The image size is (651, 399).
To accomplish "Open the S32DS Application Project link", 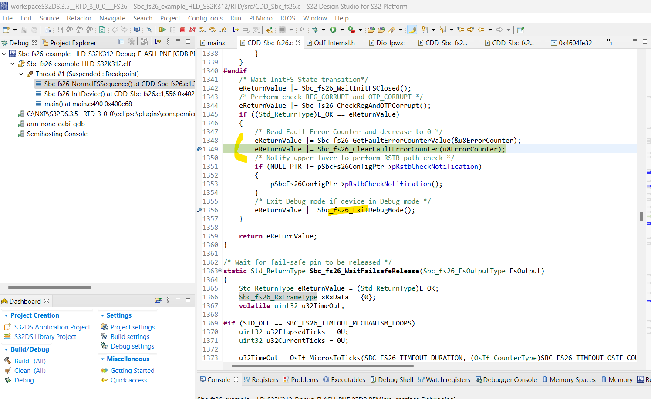I will (x=52, y=327).
